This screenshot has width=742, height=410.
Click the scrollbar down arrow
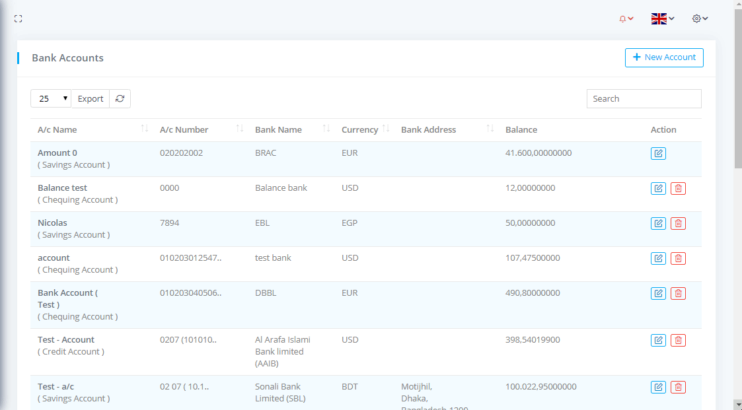737,404
